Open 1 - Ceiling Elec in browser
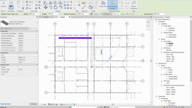Image resolution: width=192 pixels, height=108 pixels. point(171,35)
